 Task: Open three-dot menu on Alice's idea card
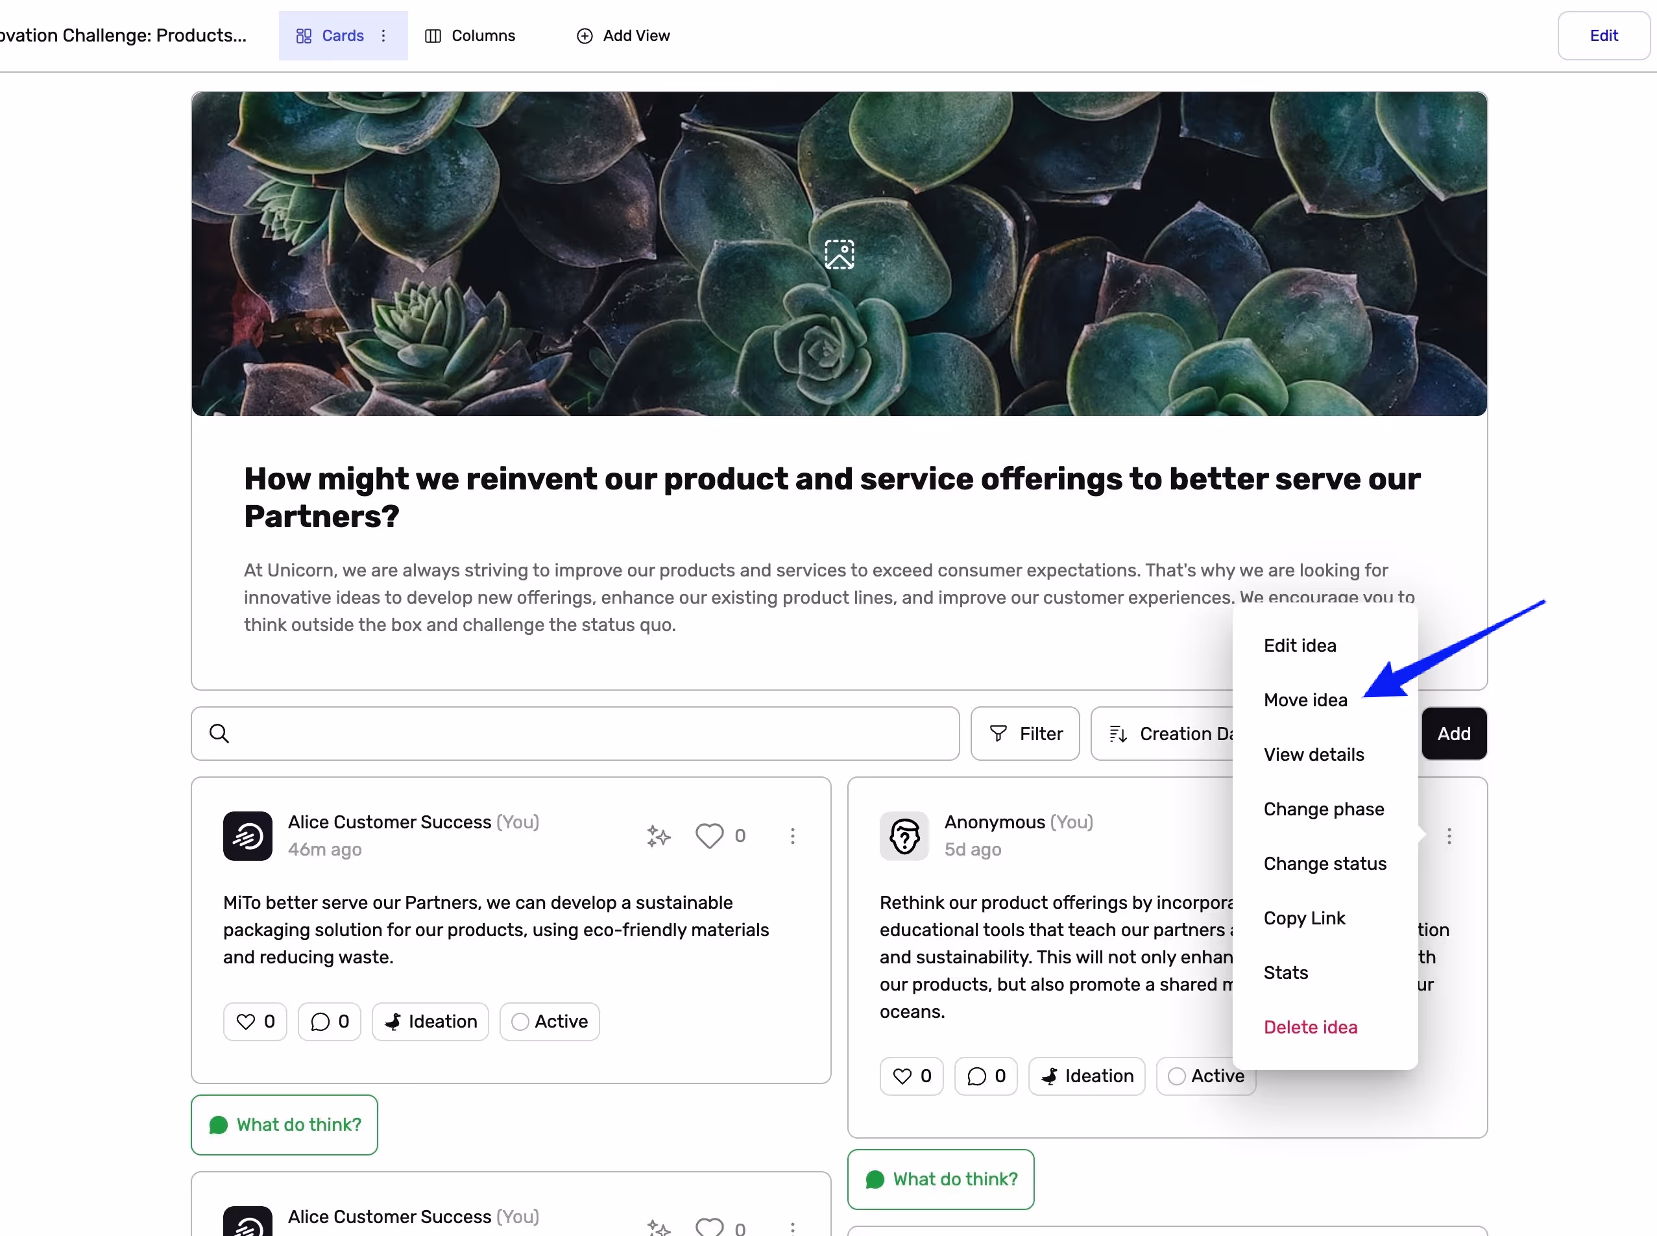(x=793, y=835)
